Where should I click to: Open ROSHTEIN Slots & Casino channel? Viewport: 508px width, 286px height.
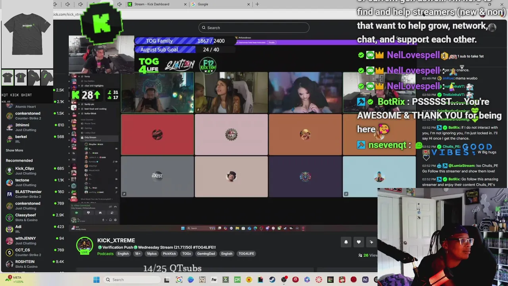click(35, 264)
